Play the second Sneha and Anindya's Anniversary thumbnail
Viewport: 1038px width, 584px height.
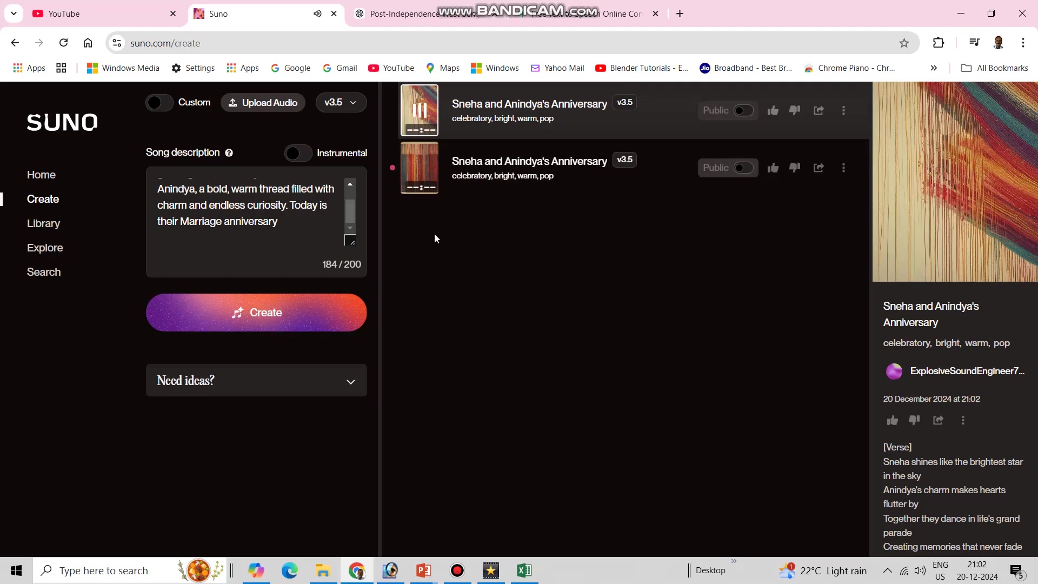pos(420,168)
